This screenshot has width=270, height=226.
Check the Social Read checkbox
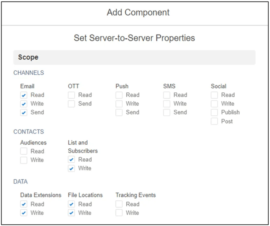(214, 95)
